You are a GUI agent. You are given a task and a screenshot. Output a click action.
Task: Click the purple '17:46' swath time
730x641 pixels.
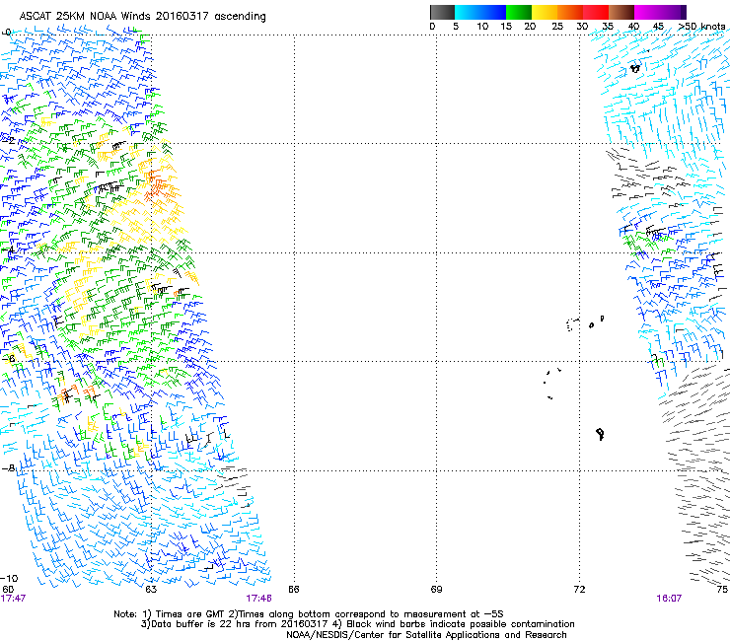point(258,599)
